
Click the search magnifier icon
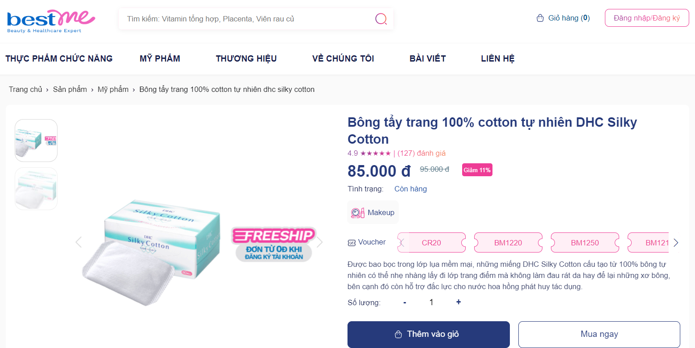(x=381, y=19)
